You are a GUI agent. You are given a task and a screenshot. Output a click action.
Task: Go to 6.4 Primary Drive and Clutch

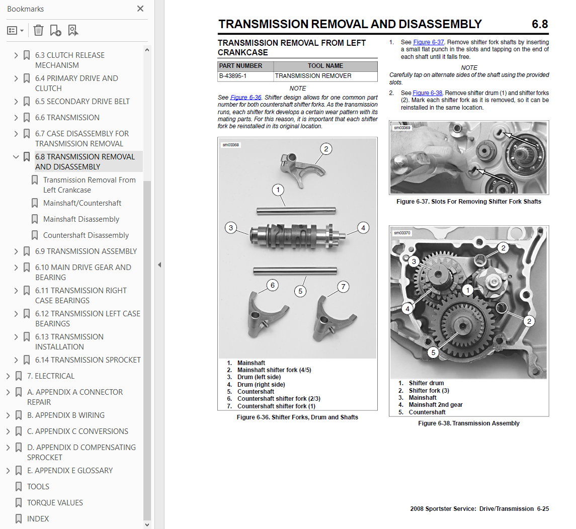[76, 83]
